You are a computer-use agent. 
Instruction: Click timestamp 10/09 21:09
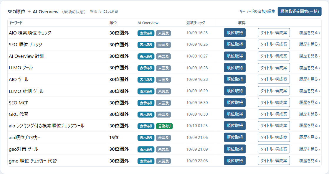197,149
